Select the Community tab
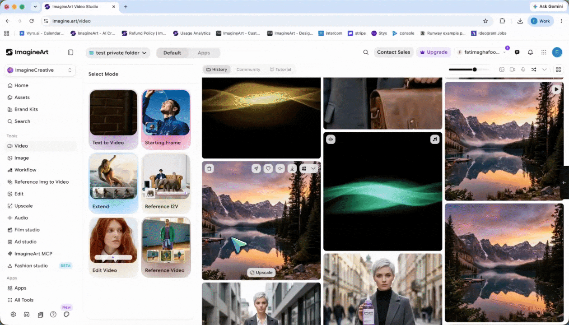The image size is (569, 325). tap(248, 70)
